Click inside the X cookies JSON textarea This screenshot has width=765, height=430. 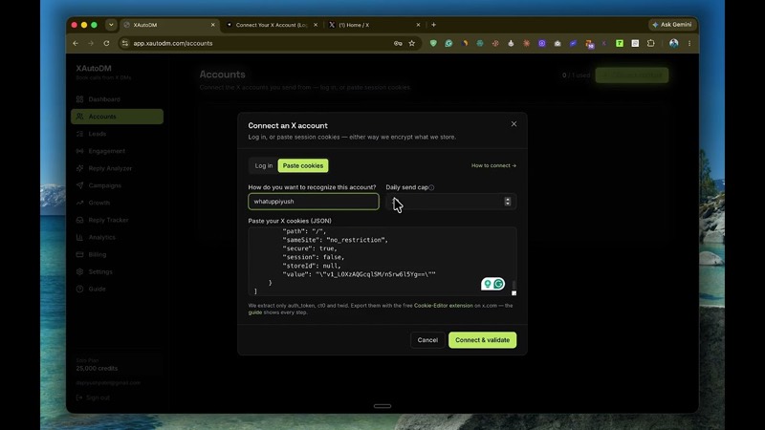pos(382,261)
